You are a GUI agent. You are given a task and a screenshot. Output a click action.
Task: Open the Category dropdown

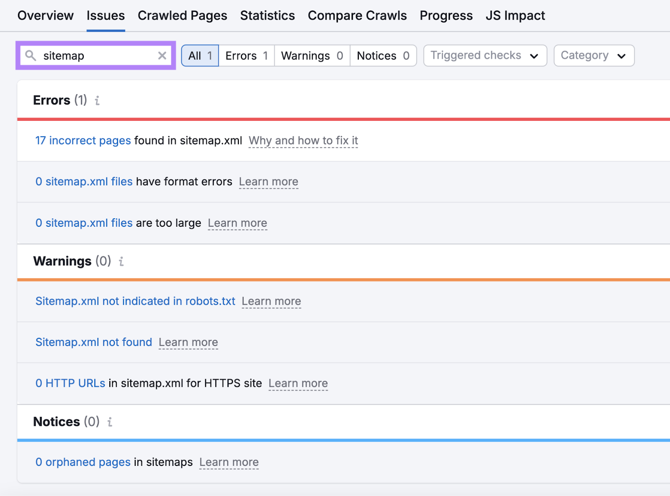[593, 55]
